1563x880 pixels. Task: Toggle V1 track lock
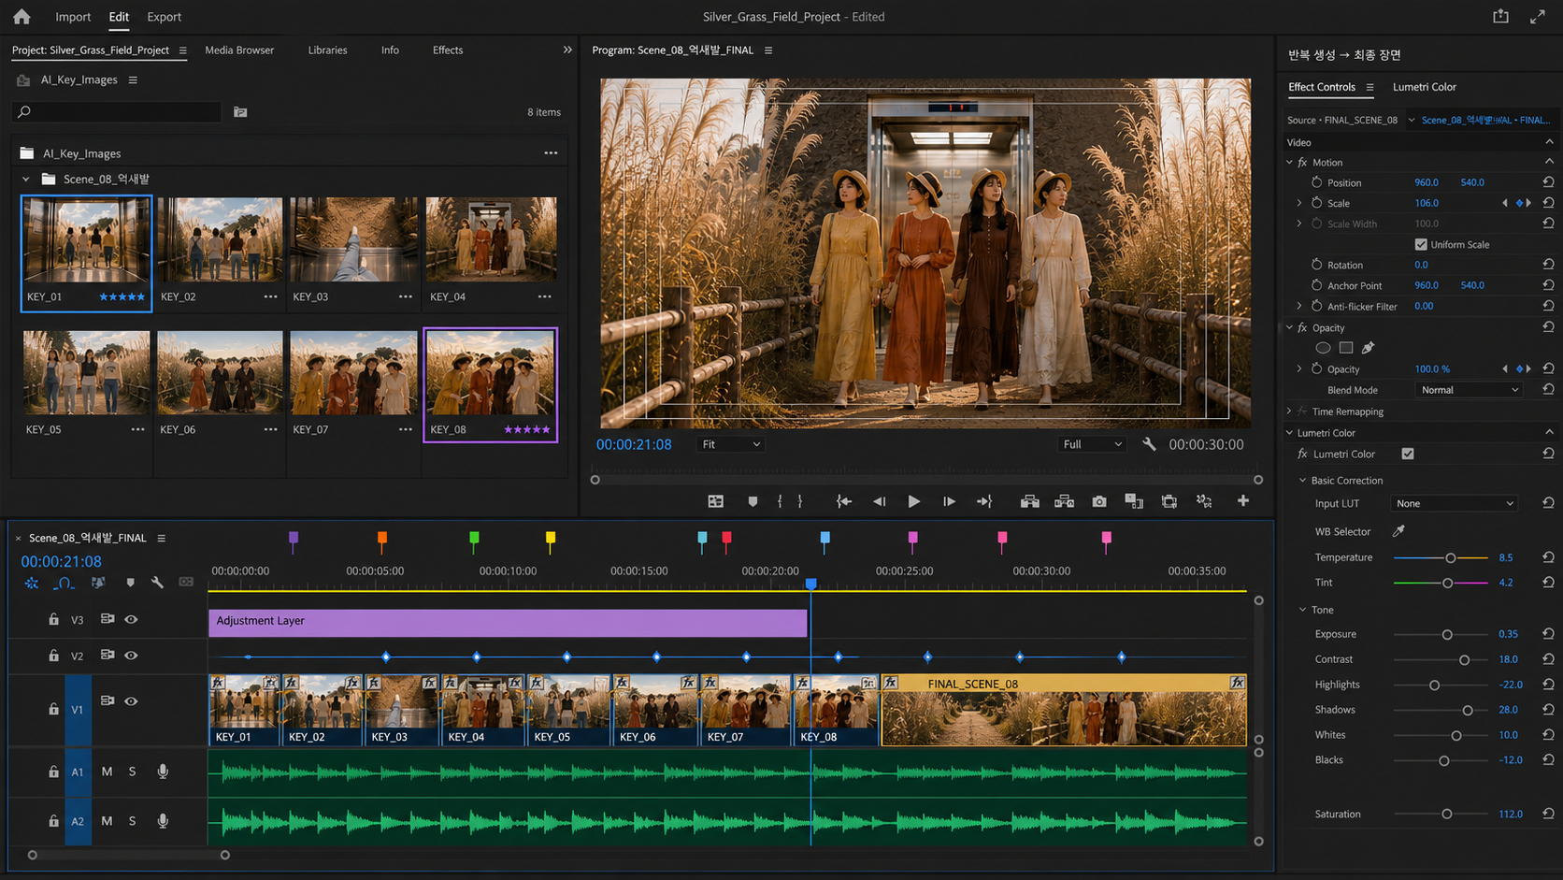[53, 709]
